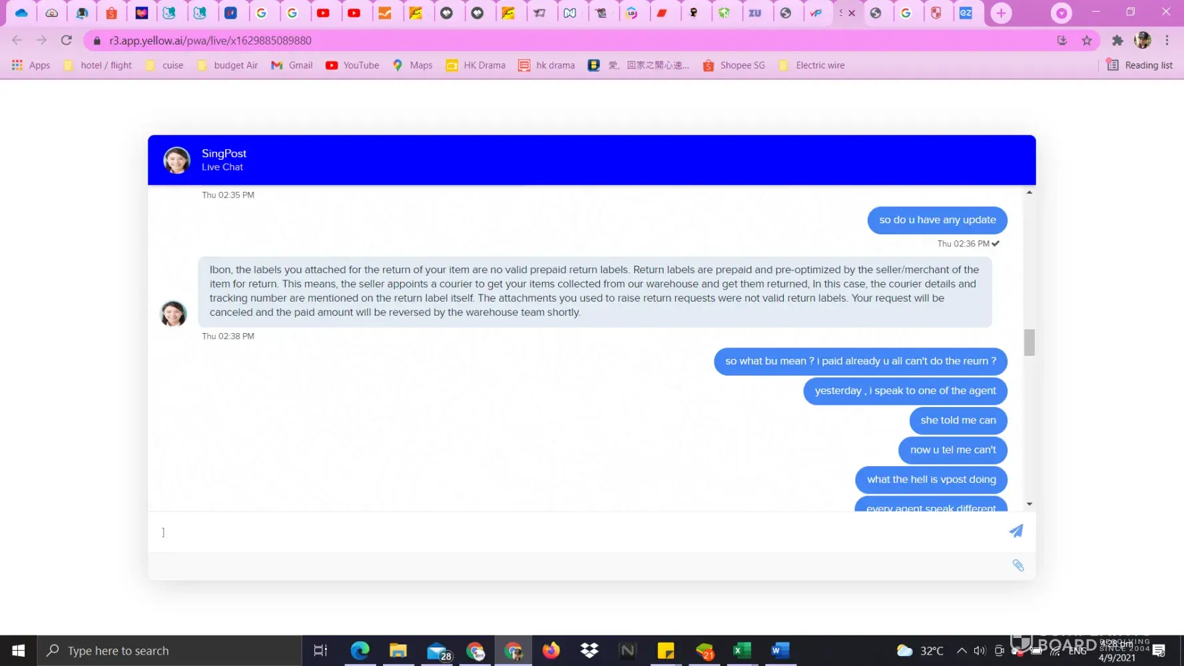
Task: Open the YouTube bookmark
Action: click(x=352, y=65)
